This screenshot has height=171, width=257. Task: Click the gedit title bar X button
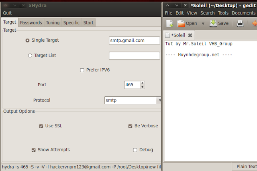point(186,5)
